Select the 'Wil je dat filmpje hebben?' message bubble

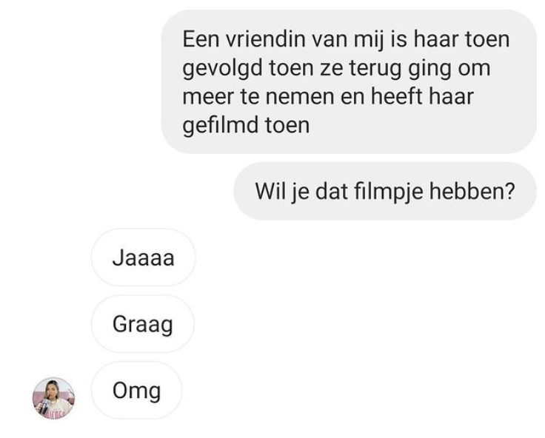385,191
